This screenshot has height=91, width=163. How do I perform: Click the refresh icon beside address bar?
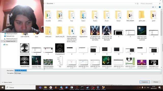point(138,4)
